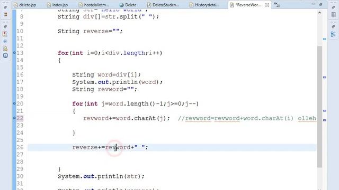339x190 pixels.
Task: Open the Javadoc '@' view icon in left trim
Action: [5, 41]
